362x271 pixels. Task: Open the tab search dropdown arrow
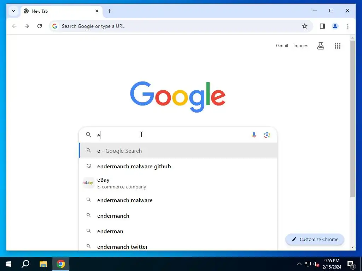13,11
